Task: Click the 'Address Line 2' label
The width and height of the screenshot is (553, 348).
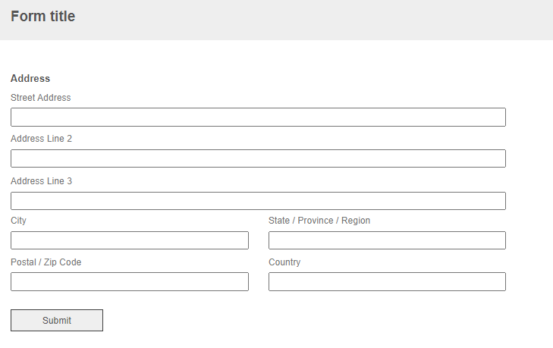Action: 41,139
